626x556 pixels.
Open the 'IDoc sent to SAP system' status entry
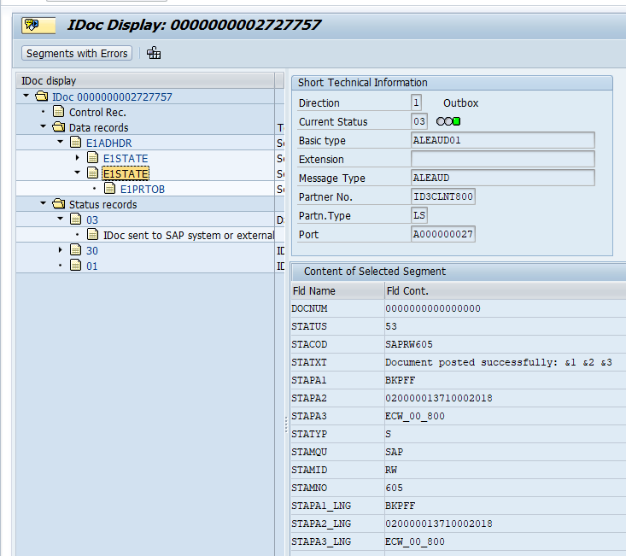coord(188,235)
